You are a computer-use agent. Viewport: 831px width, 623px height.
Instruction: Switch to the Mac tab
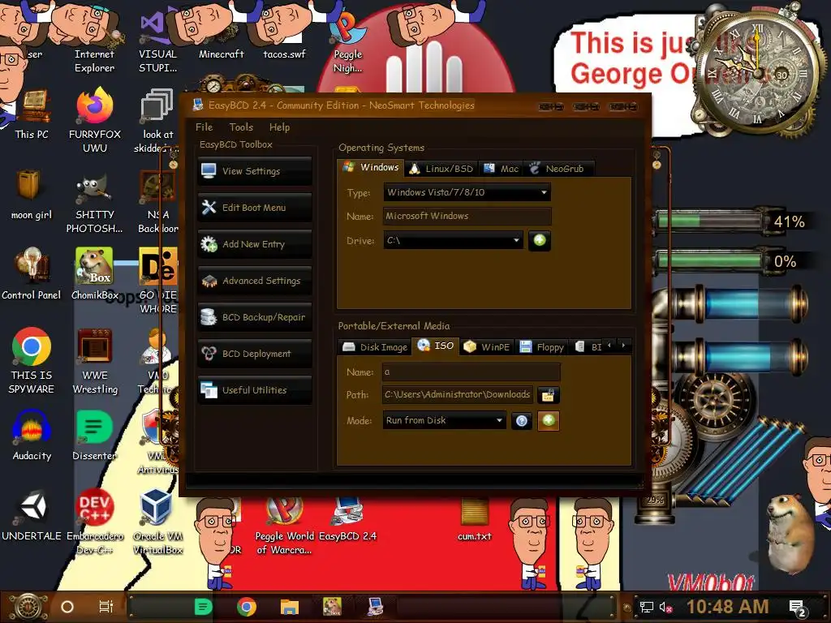click(501, 169)
